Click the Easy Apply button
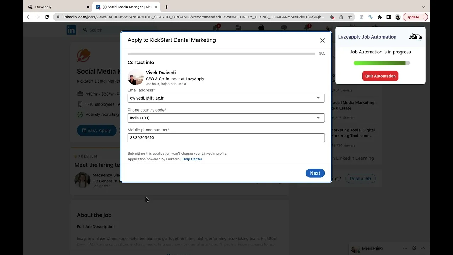This screenshot has height=255, width=453. coord(97,130)
